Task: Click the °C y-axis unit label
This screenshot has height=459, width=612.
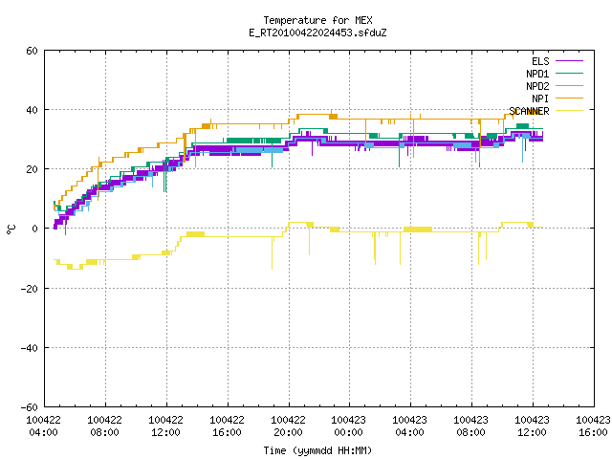Action: pyautogui.click(x=11, y=229)
